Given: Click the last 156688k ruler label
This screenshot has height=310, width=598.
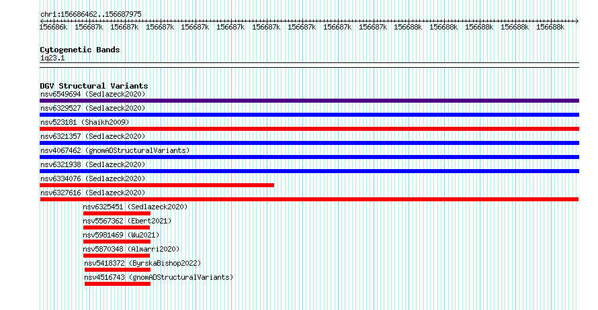Looking at the screenshot, I should pos(550,27).
